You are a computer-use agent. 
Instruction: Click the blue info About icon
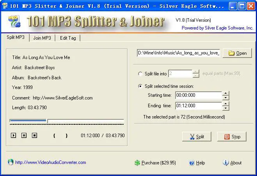(226, 162)
